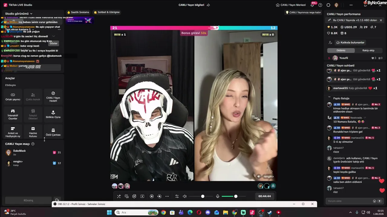Open Sohbet & Görüşme tab

click(107, 12)
